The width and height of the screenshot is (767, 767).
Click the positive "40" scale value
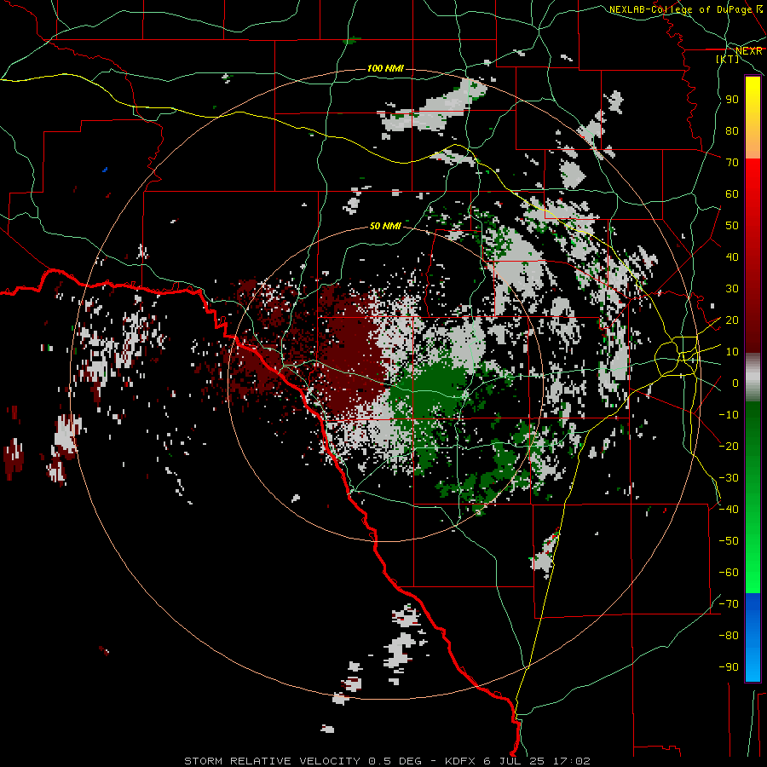732,257
